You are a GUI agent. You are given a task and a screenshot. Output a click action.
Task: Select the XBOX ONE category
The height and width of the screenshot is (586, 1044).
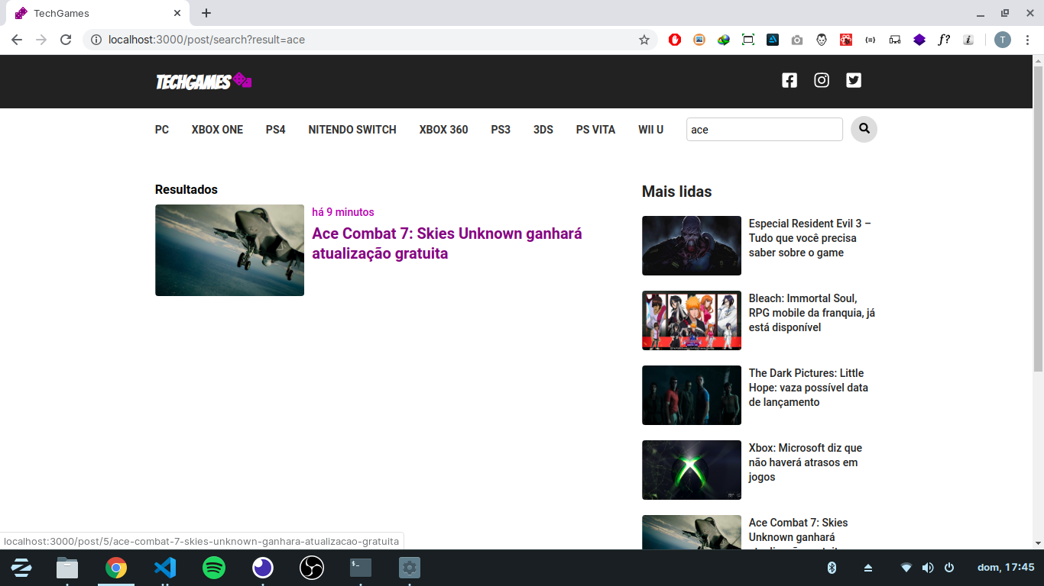click(217, 130)
